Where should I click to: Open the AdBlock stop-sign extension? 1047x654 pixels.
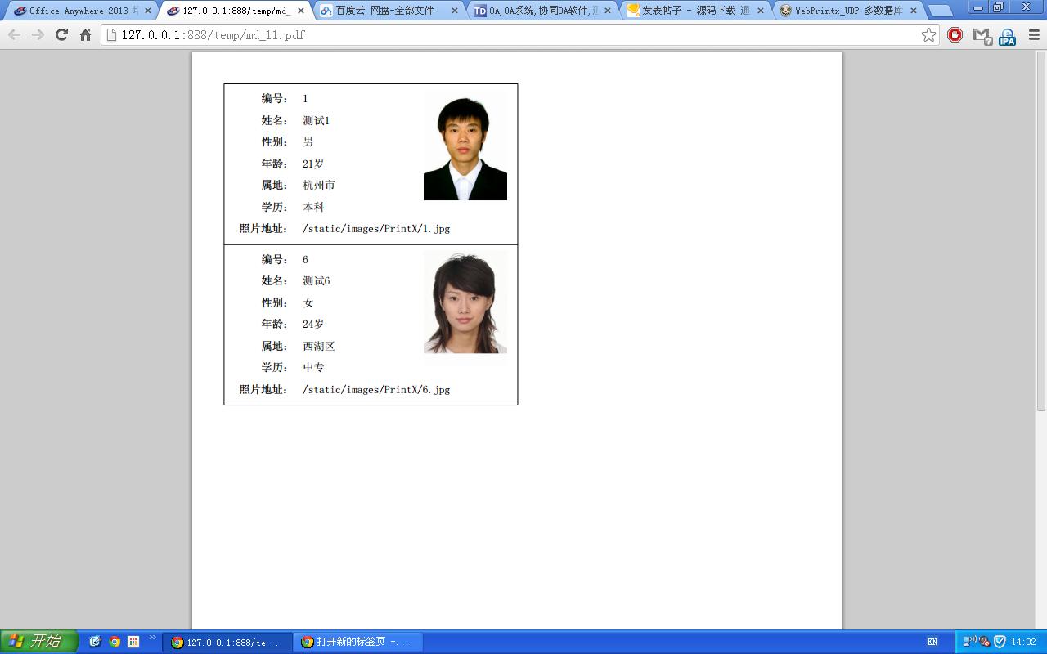pos(955,35)
